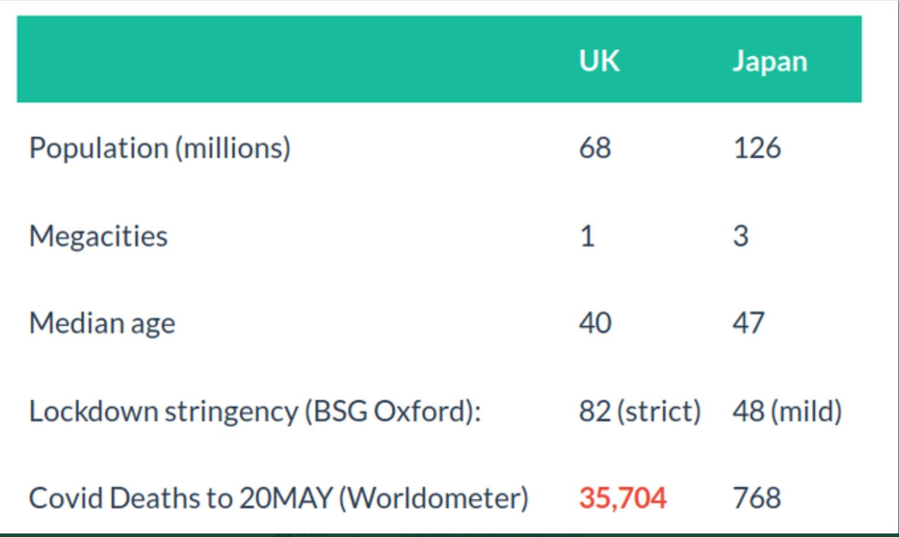
Task: Click the Japan median age value 47
Action: [748, 323]
